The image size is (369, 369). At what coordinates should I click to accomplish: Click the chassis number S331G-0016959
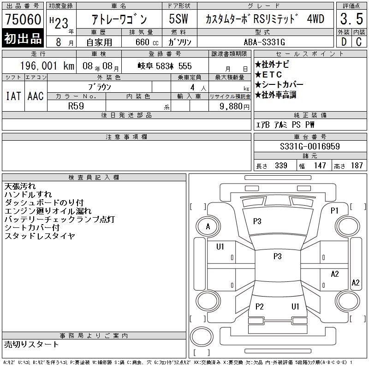click(310, 146)
